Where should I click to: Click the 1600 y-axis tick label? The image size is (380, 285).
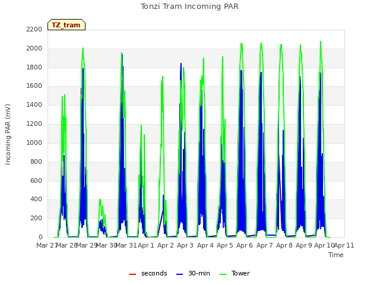34,85
